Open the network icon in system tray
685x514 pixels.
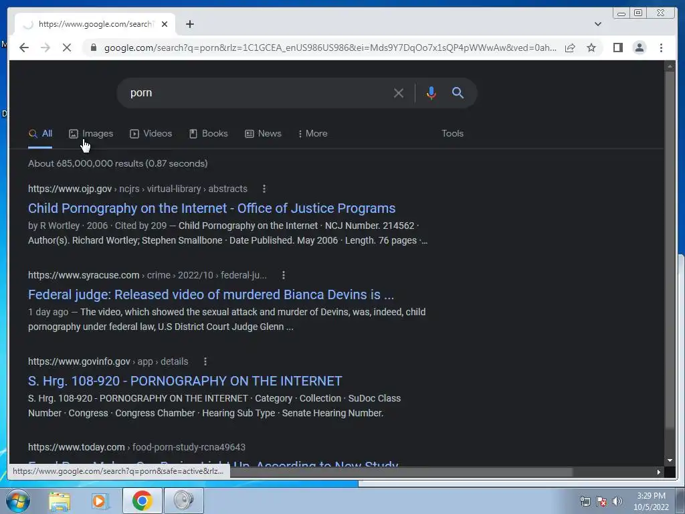pyautogui.click(x=585, y=501)
